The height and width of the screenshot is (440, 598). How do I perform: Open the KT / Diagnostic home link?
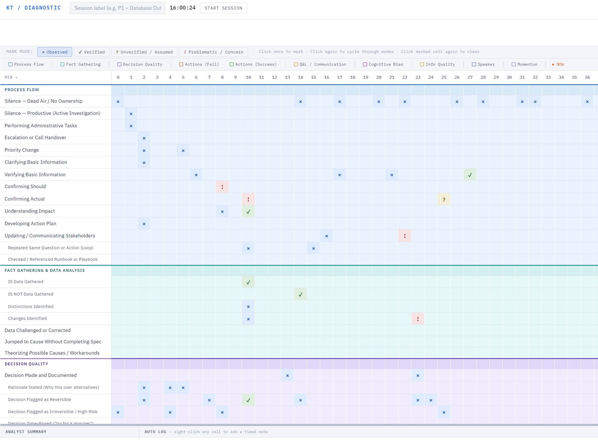click(x=33, y=7)
